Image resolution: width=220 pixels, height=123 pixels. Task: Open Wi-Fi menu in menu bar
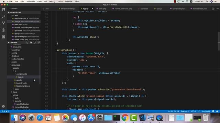click(x=187, y=1)
